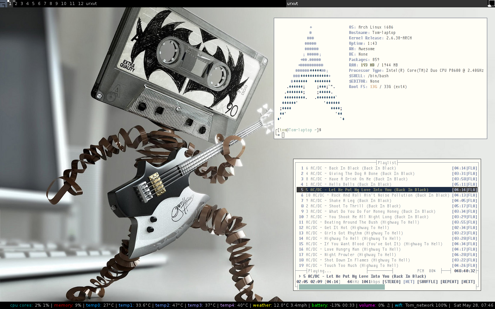Click the PCM 00% volume indicator
Image resolution: width=495 pixels, height=309 pixels.
[x=426, y=271]
